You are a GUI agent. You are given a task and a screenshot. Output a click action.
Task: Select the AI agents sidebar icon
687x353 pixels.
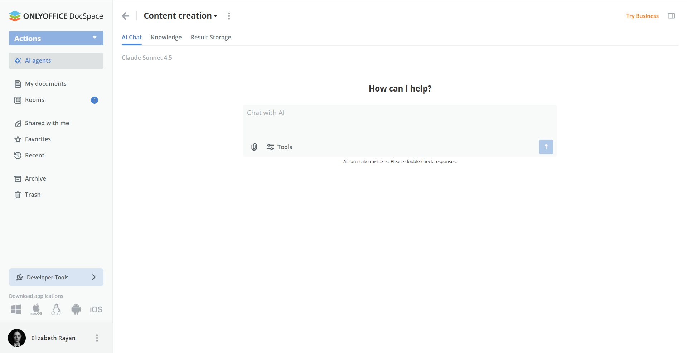tap(18, 60)
